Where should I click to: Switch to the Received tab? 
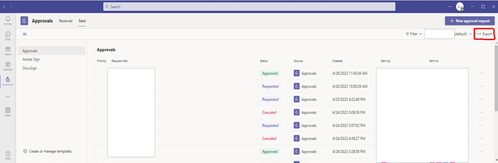point(66,21)
